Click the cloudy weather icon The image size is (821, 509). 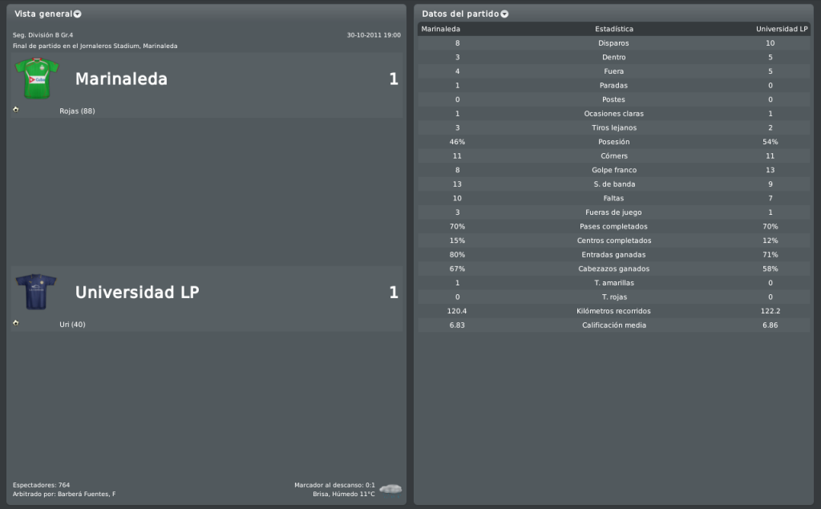coord(390,488)
